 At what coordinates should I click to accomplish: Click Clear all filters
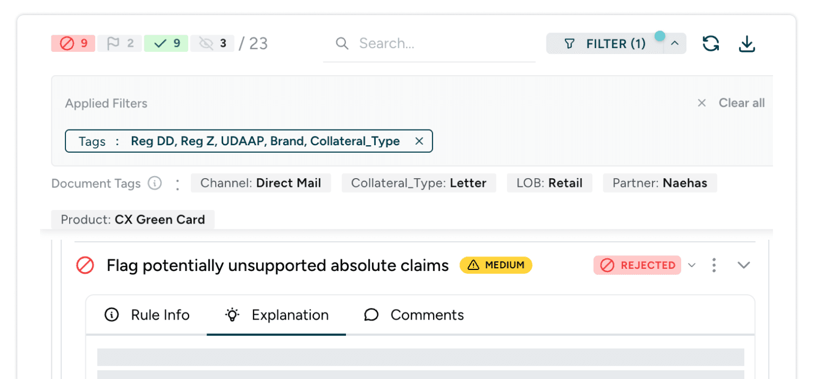(741, 103)
